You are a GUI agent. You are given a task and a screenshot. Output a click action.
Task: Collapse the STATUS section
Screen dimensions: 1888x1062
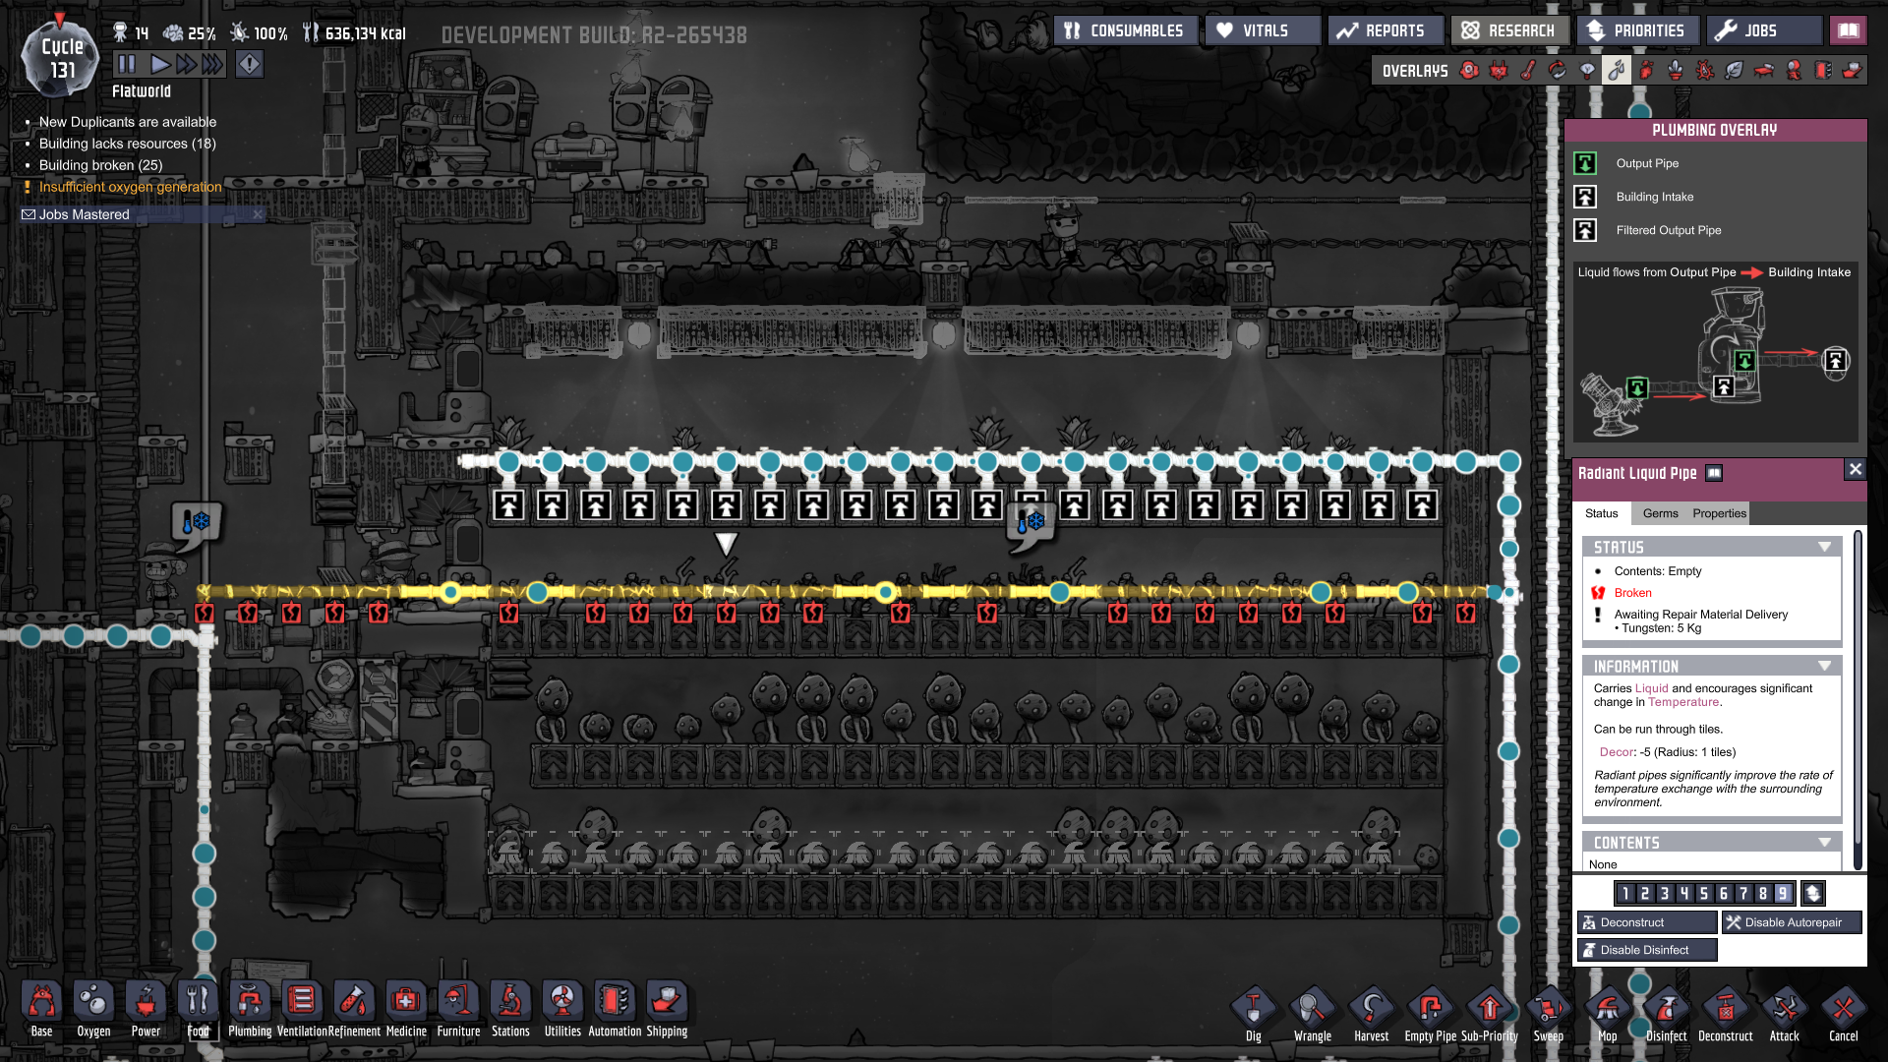point(1824,547)
